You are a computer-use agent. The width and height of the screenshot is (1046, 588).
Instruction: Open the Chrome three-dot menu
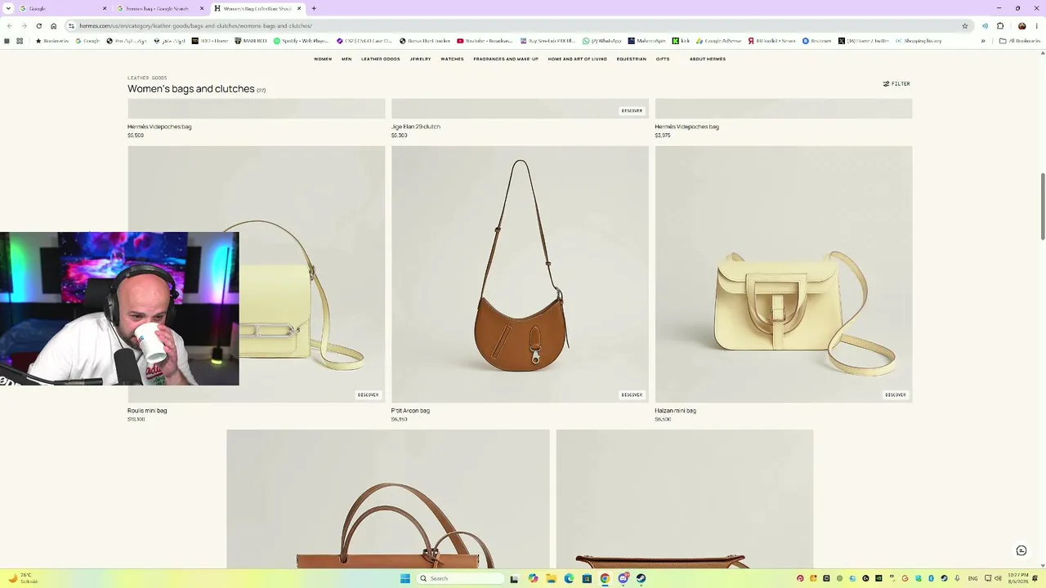(x=1037, y=26)
